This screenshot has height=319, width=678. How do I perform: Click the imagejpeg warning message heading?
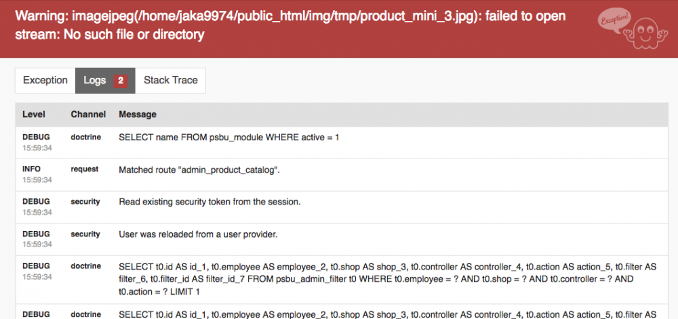click(x=290, y=25)
